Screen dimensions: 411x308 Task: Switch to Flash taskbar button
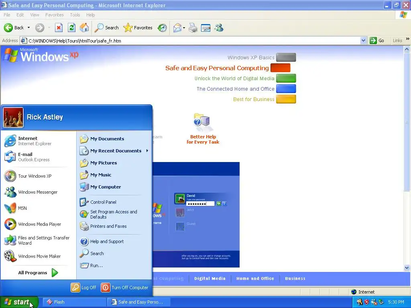pos(74,302)
